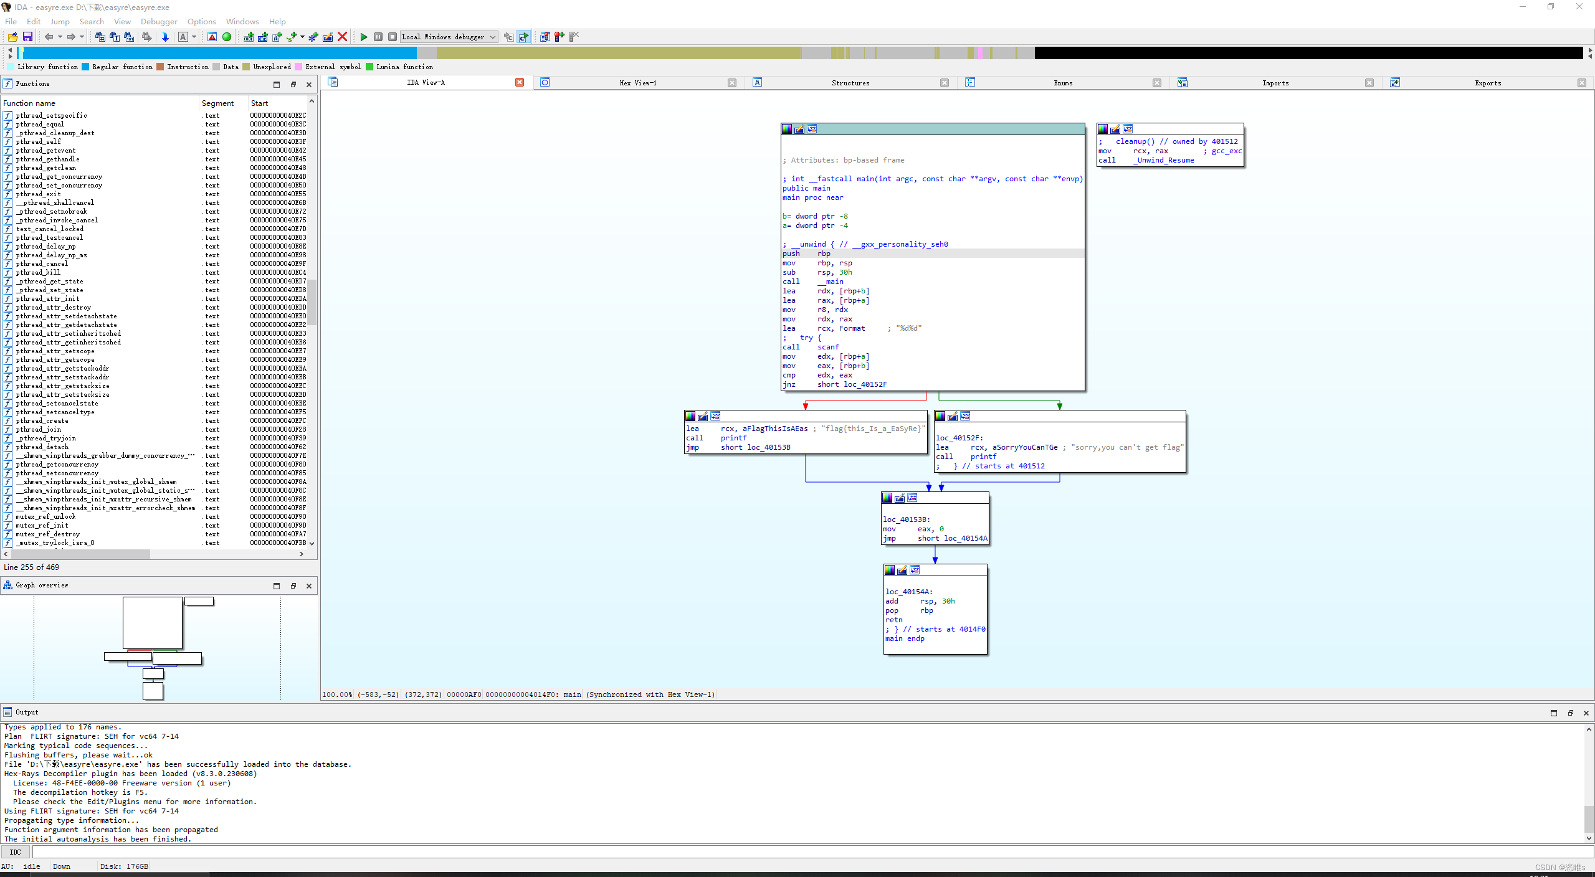Open the forward-history dropdown arrow

tap(82, 37)
